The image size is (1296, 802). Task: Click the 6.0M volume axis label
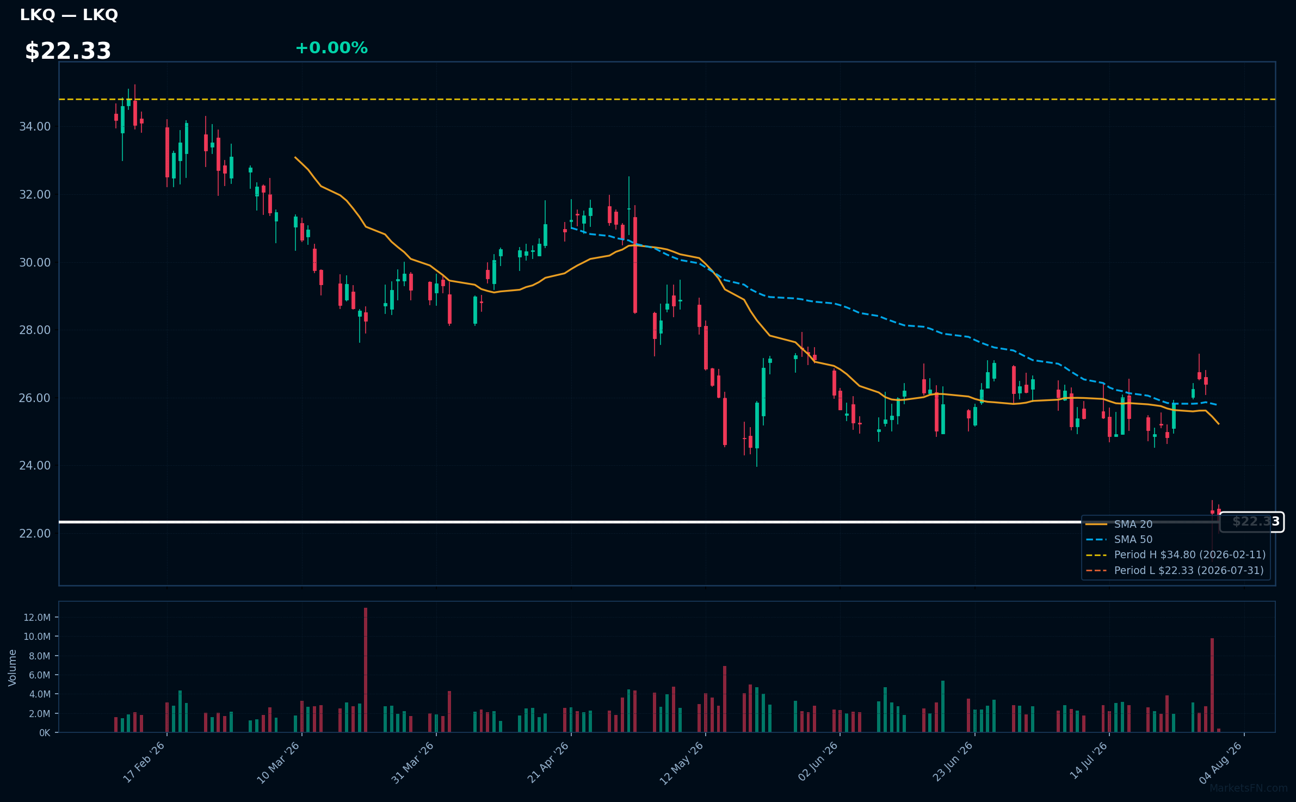39,675
